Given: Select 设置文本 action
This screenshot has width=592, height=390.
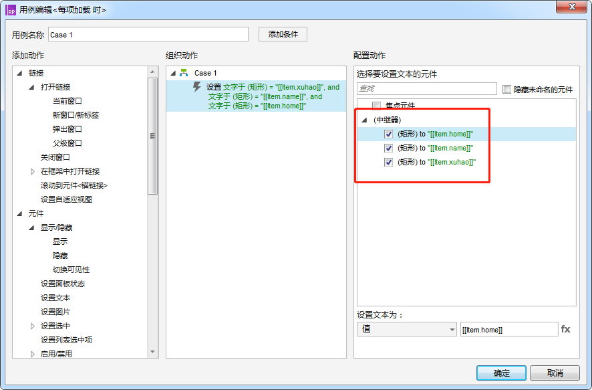Looking at the screenshot, I should pyautogui.click(x=55, y=298).
